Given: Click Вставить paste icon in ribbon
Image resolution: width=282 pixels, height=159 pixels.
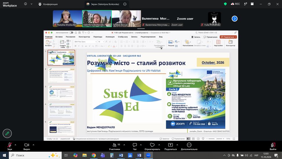Looking at the screenshot, I should coord(48,42).
